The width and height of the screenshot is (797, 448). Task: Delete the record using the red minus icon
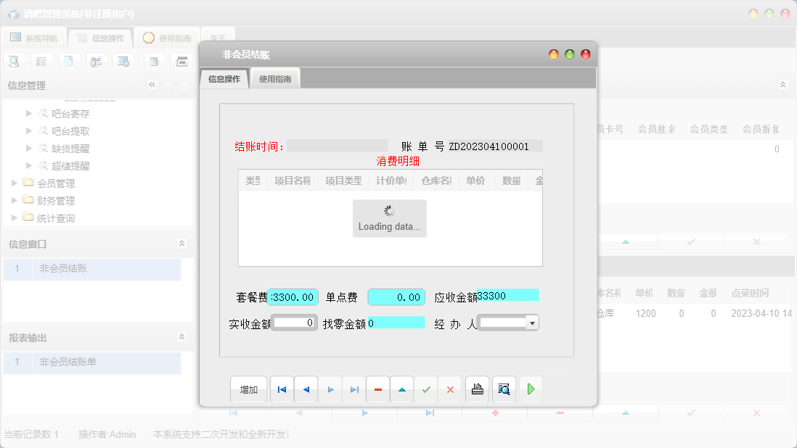click(377, 389)
